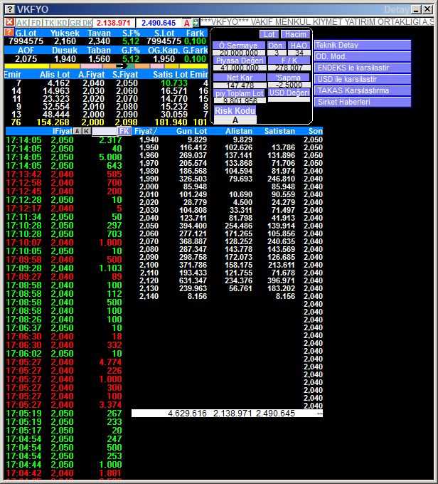
Task: Click the empty input field beside FK
Action: click(105, 131)
